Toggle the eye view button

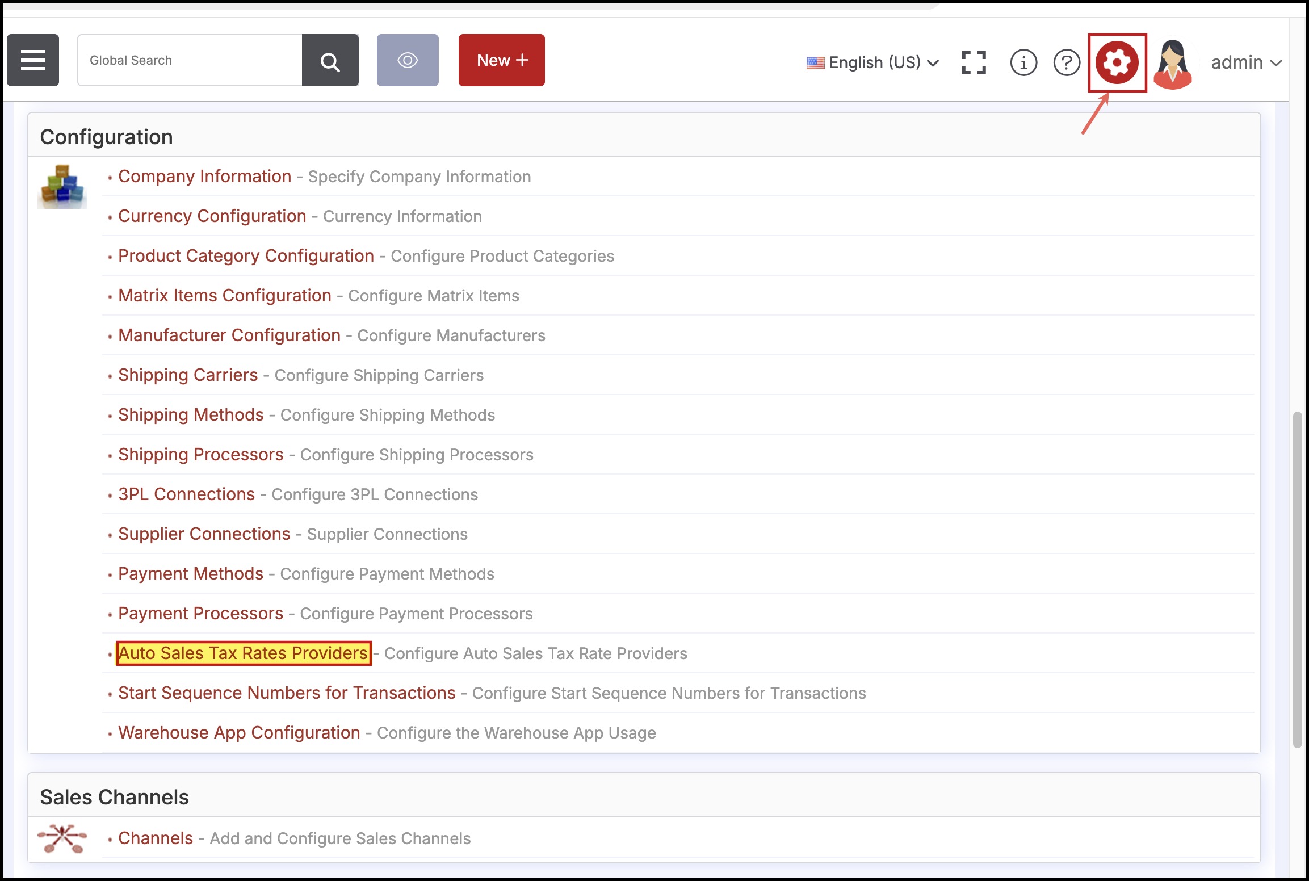[x=408, y=60]
